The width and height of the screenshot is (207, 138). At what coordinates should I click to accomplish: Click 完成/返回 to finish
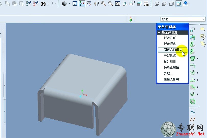point(171,79)
